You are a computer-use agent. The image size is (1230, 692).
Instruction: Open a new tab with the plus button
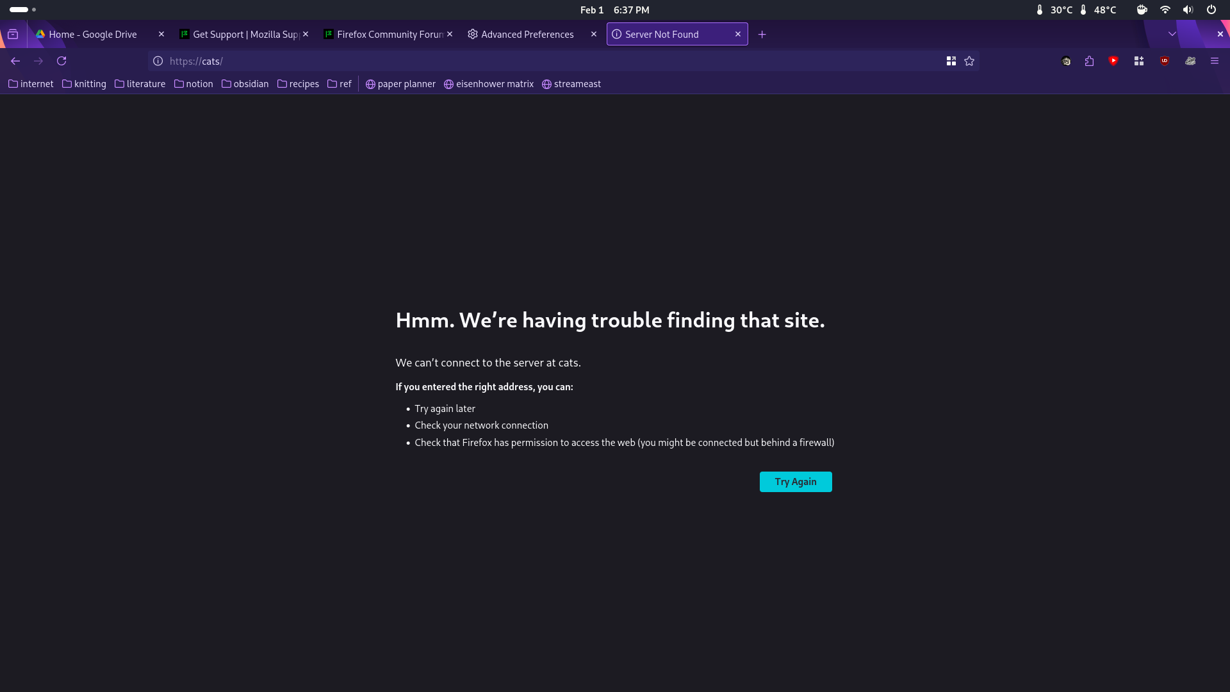(x=762, y=35)
